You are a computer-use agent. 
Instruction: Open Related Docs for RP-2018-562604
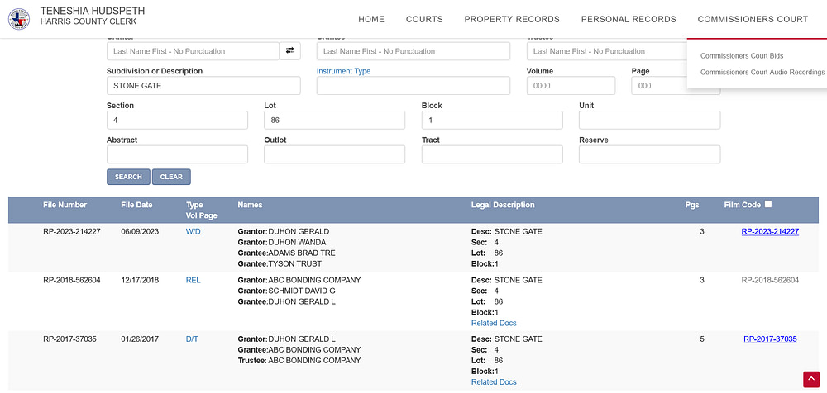coord(494,323)
